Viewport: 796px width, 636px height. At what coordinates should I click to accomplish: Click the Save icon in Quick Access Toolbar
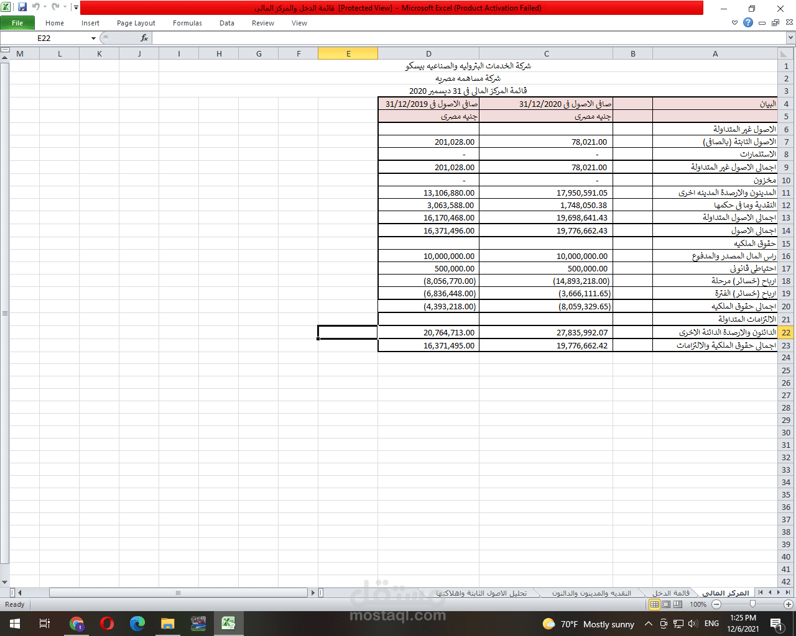click(x=22, y=7)
